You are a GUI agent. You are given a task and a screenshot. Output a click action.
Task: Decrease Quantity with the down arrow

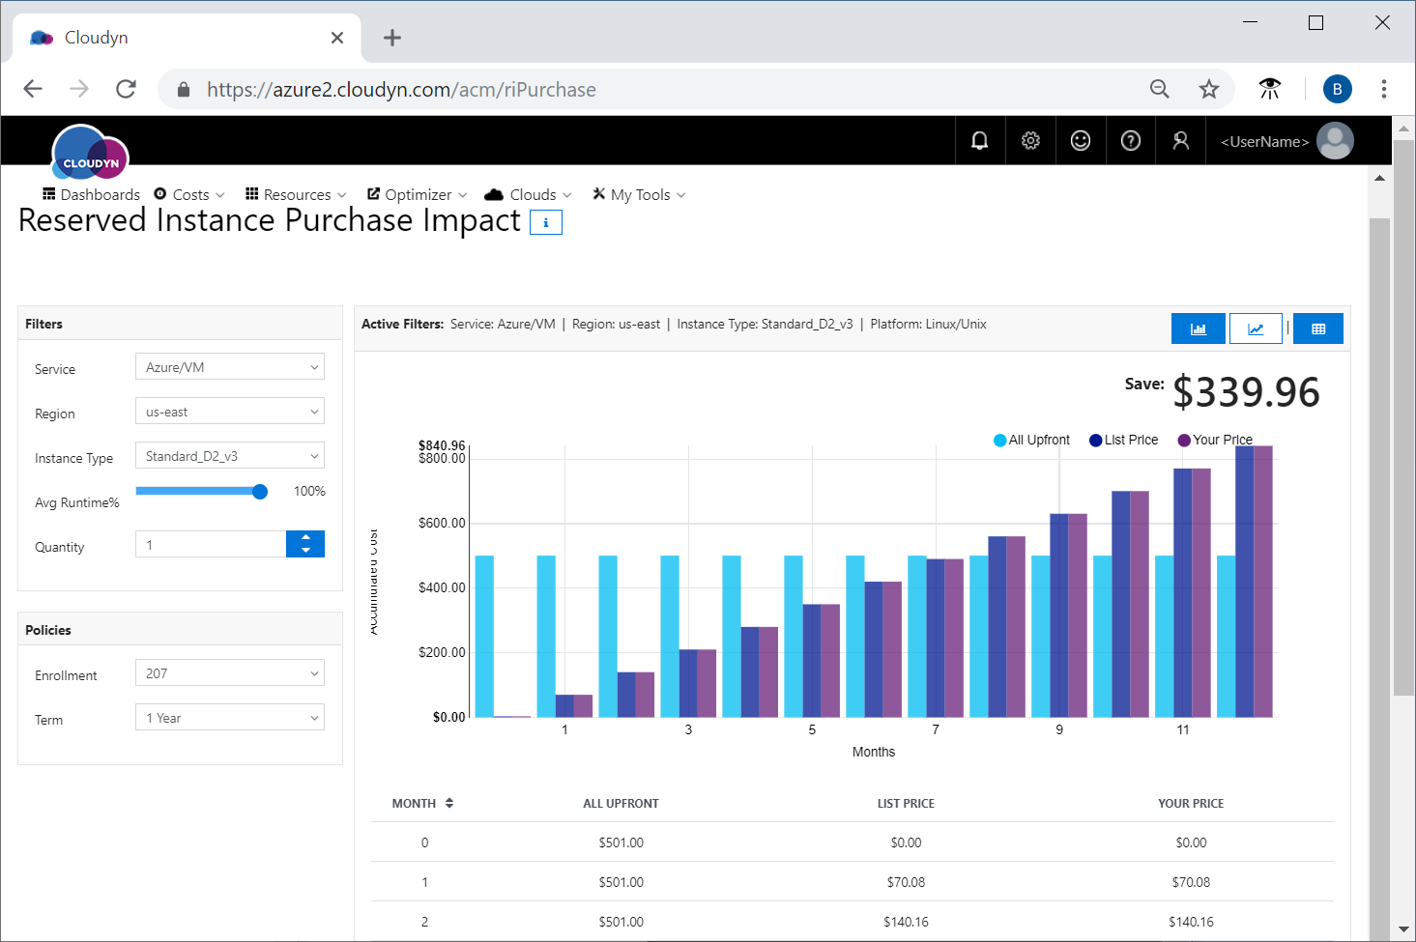[x=305, y=551]
